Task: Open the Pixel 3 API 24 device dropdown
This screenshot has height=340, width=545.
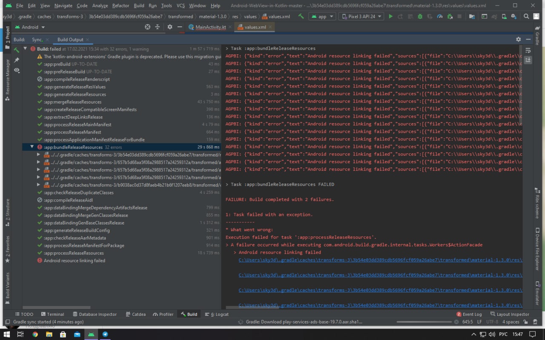Action: [x=361, y=16]
